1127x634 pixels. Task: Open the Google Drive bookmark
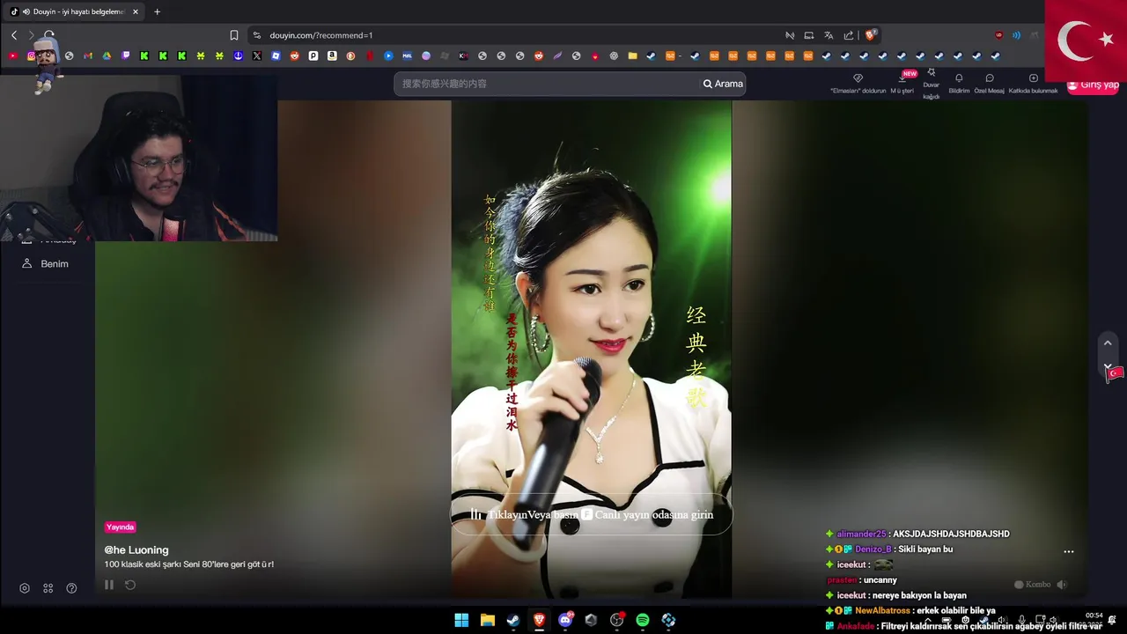click(107, 55)
